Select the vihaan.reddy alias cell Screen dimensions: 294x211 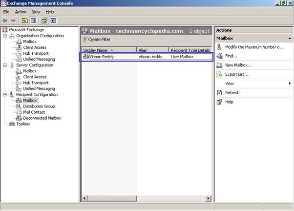click(150, 57)
